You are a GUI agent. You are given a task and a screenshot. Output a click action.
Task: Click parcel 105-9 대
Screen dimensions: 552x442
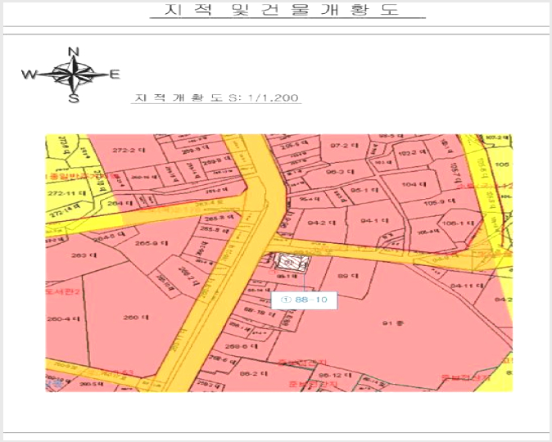(440, 202)
